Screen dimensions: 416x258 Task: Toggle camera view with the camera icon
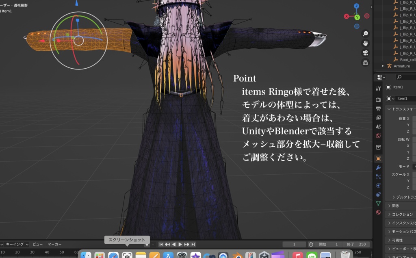[x=365, y=53]
